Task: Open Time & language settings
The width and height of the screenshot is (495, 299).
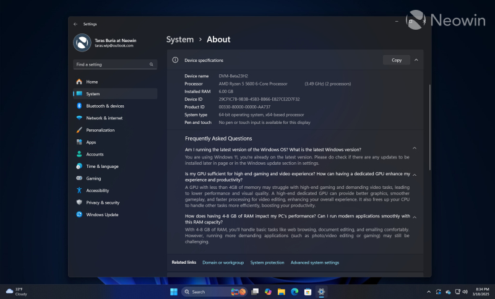Action: pos(102,167)
